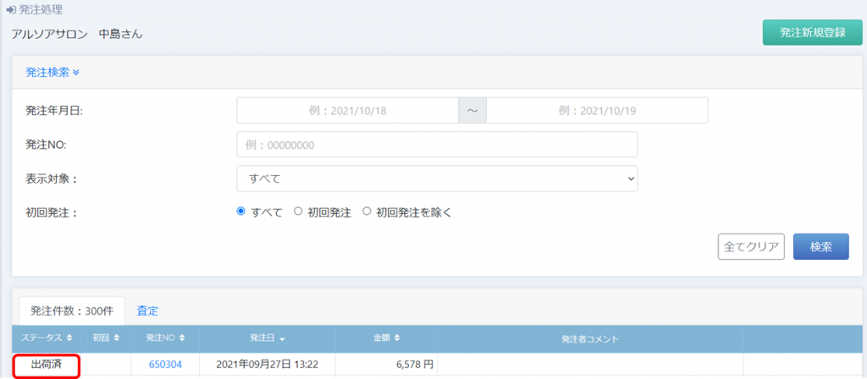
Task: Click the 検索 button
Action: tap(820, 247)
